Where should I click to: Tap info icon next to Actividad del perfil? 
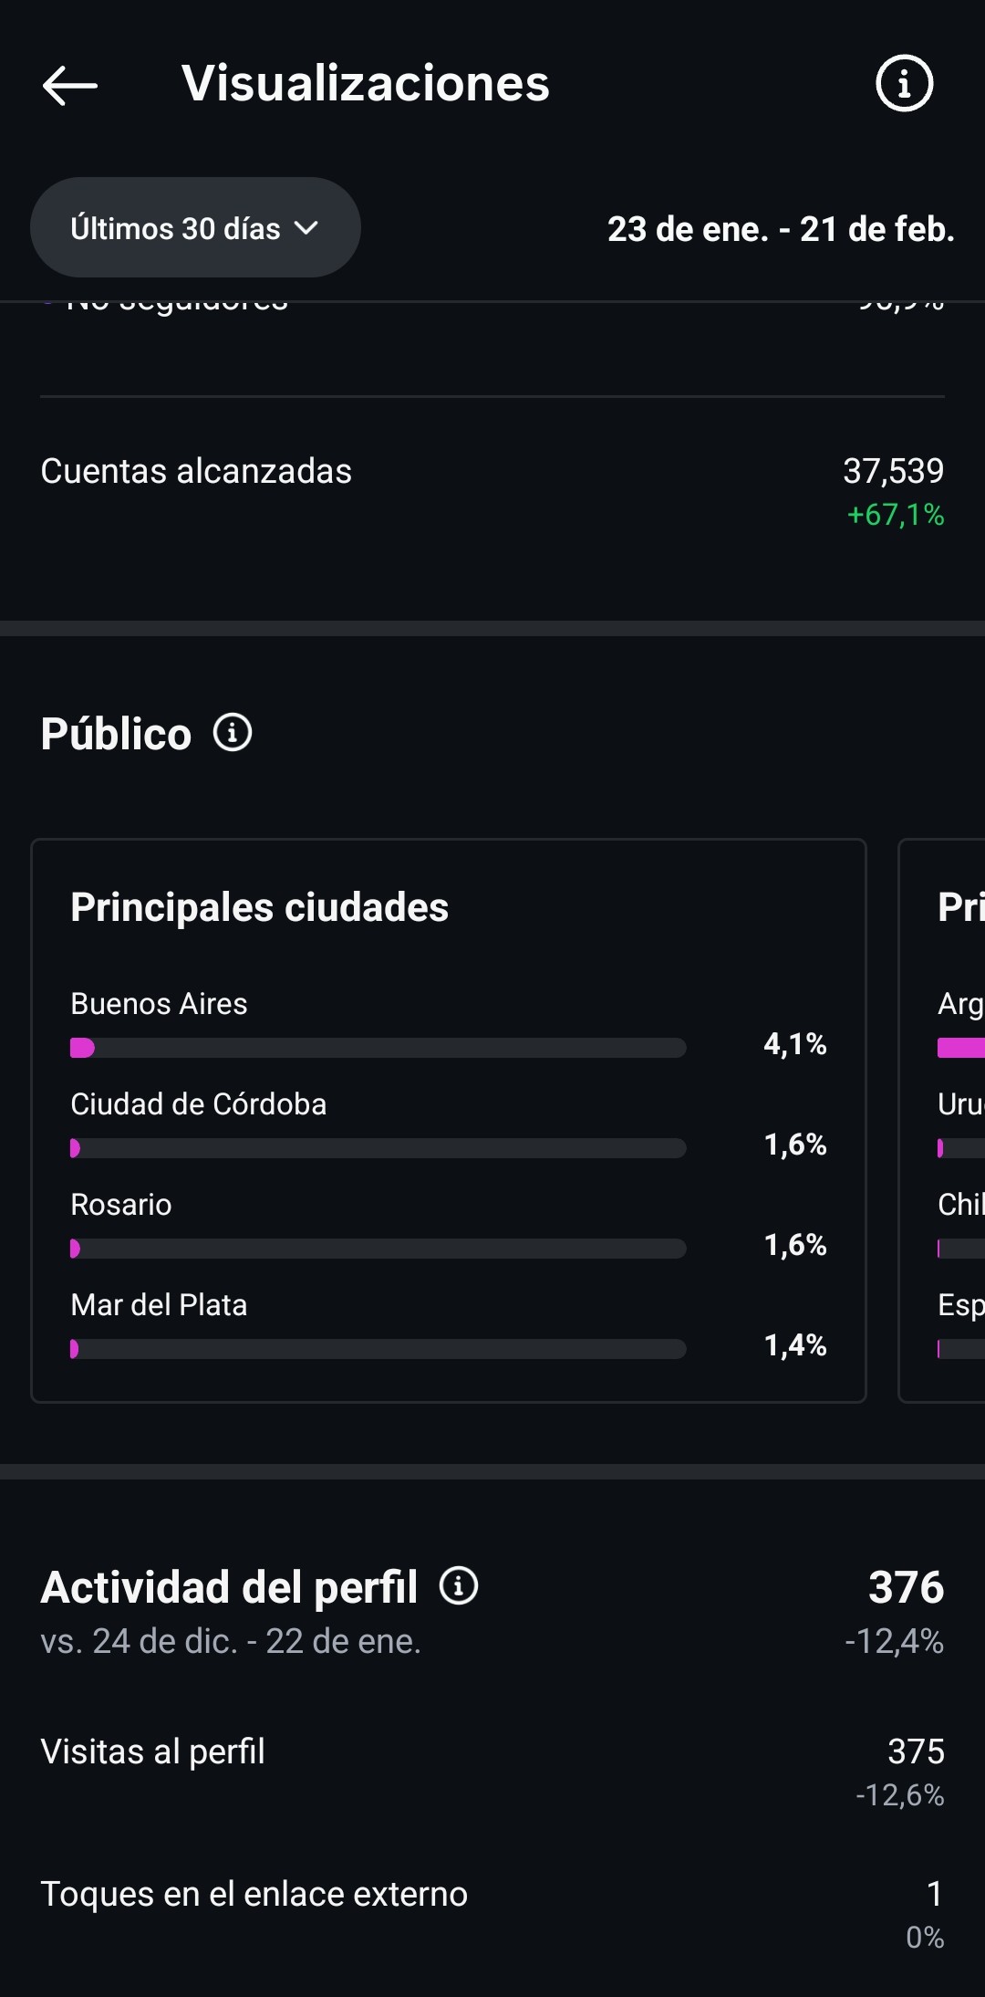click(459, 1586)
